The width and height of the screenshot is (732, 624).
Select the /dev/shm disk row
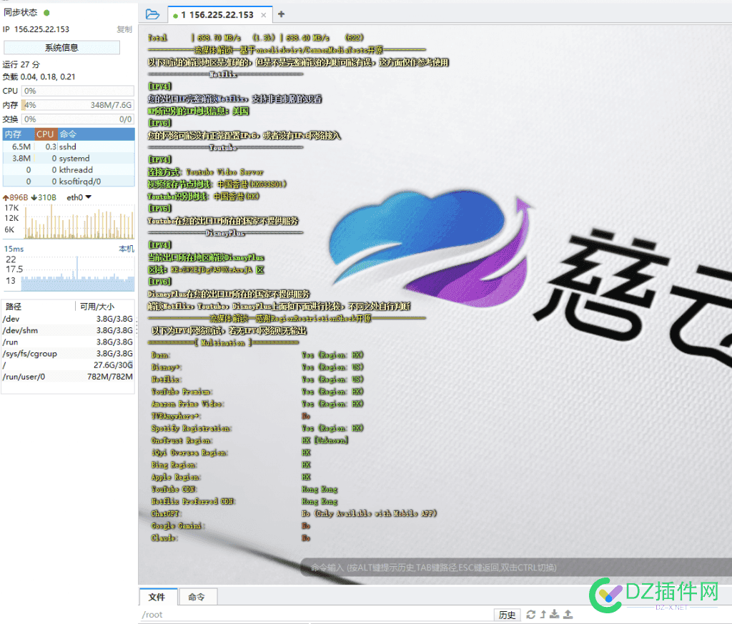68,330
